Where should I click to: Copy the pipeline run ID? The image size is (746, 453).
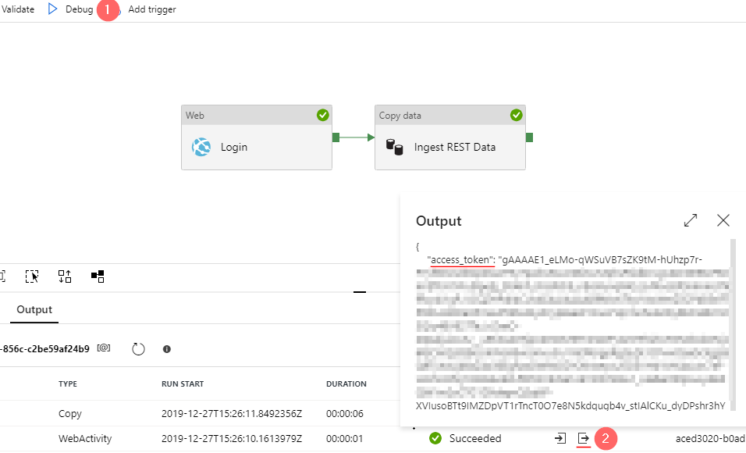[x=104, y=348]
